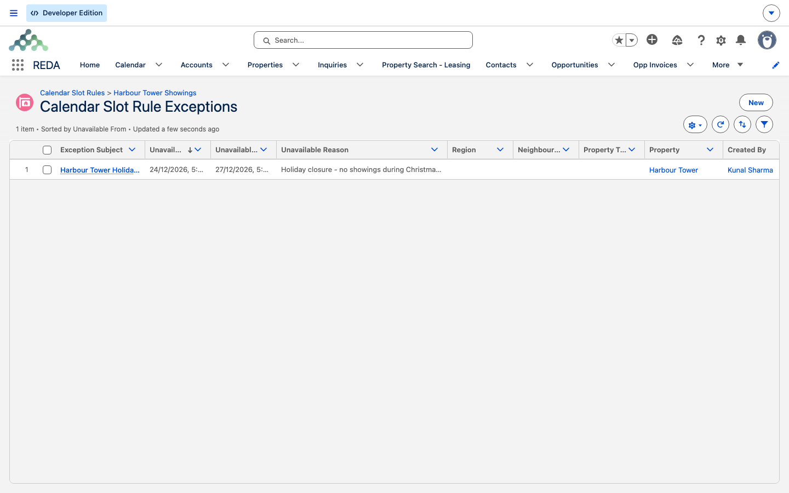This screenshot has height=493, width=789.
Task: Open the sort arrows icon button
Action: point(742,125)
